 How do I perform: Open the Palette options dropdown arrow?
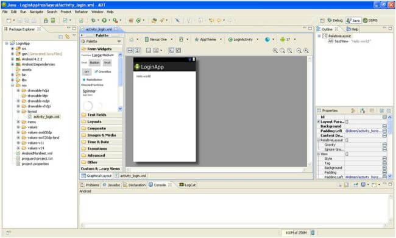click(119, 41)
